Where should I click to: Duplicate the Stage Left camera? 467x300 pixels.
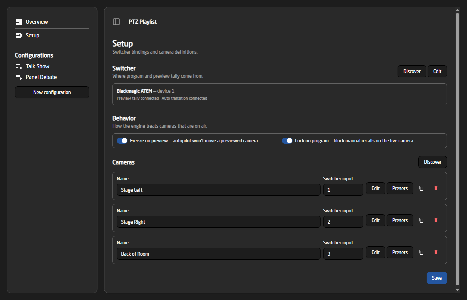(x=421, y=188)
